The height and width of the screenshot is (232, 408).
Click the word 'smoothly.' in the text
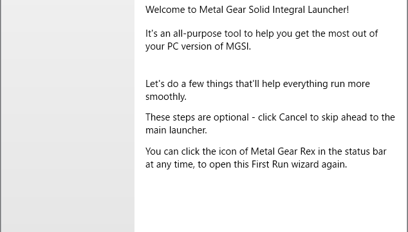[x=166, y=97]
